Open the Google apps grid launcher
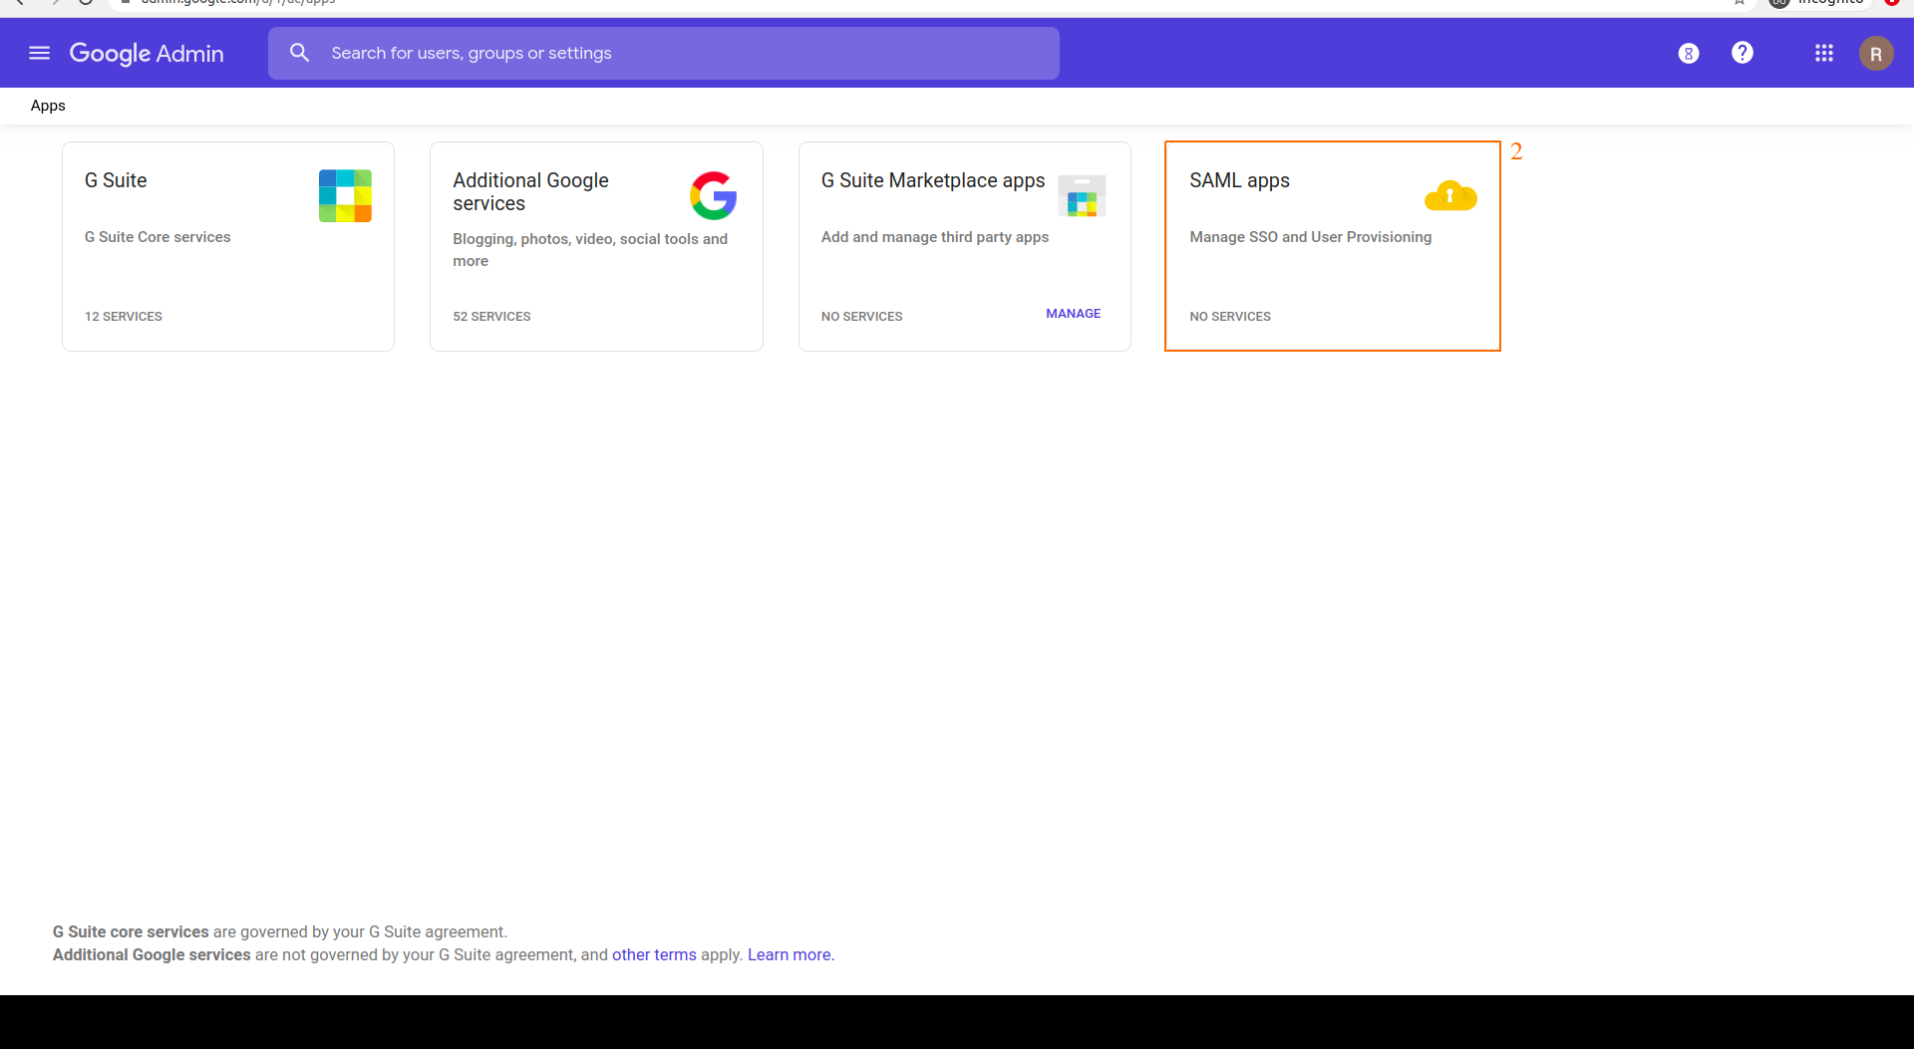 click(x=1823, y=53)
